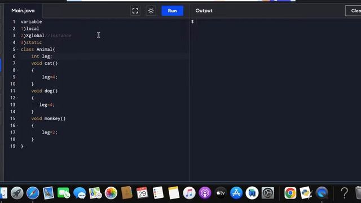Click 'leg=4;' on line 9
The width and height of the screenshot is (361, 203).
point(50,77)
